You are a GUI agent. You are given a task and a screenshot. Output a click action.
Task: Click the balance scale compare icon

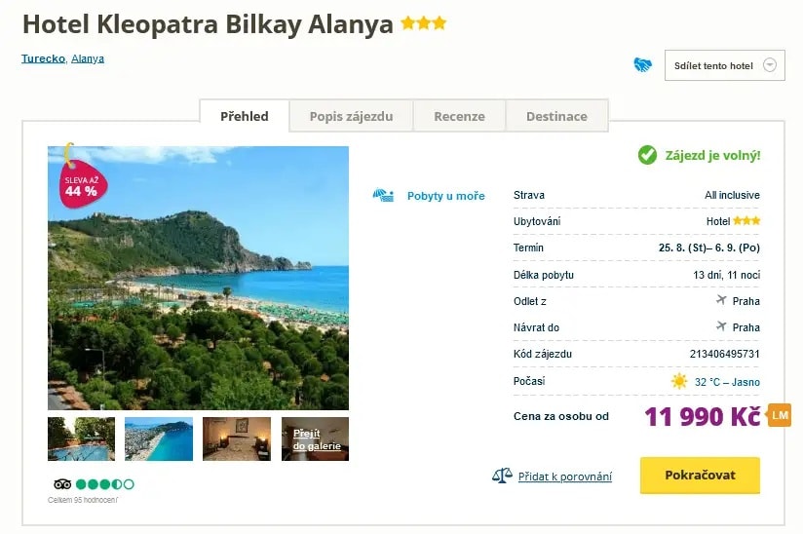coord(502,476)
